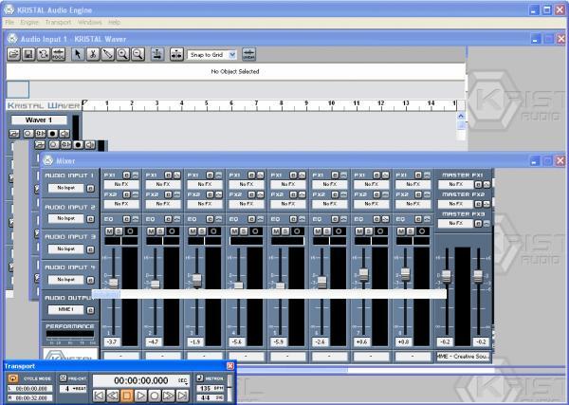Screen dimensions: 569x405
Task: Click the save icon in Waver toolbar
Action: pyautogui.click(x=28, y=55)
